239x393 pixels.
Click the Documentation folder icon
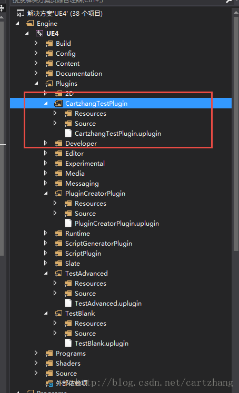tap(49, 74)
